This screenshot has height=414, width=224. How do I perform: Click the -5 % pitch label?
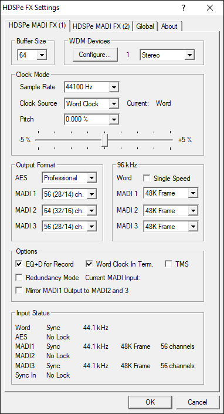coord(25,140)
